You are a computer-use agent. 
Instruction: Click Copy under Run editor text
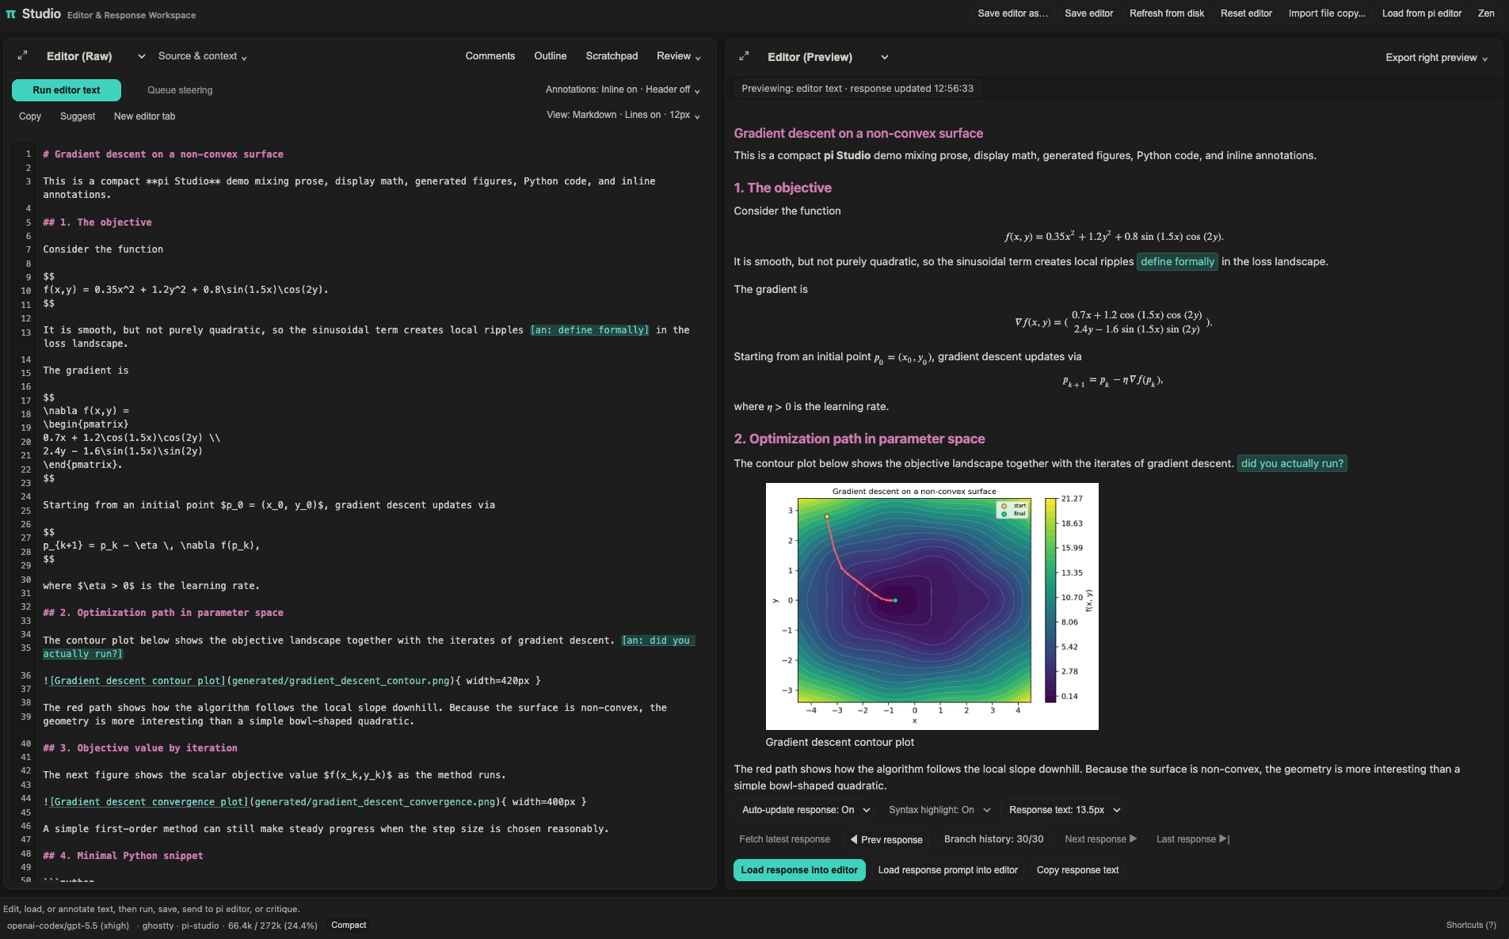30,116
